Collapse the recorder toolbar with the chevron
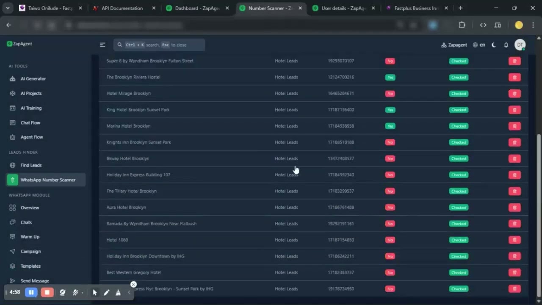 click(x=129, y=292)
